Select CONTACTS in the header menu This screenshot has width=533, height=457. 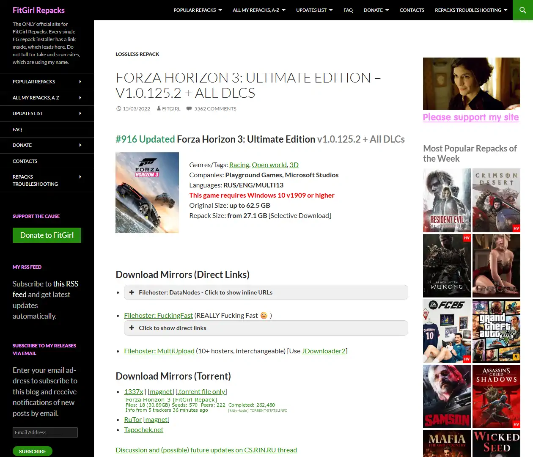pos(412,10)
